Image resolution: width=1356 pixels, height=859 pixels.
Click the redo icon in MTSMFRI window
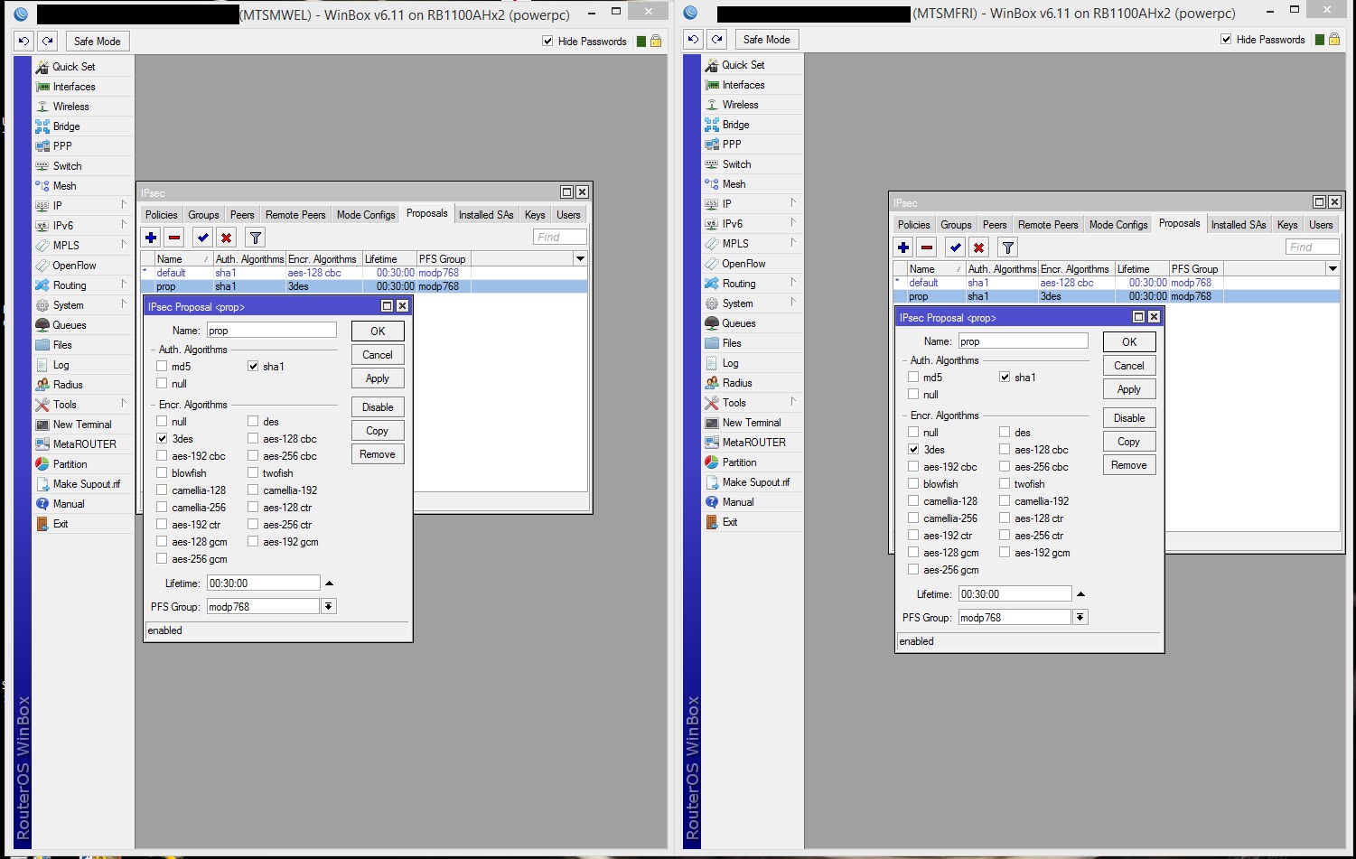(717, 39)
